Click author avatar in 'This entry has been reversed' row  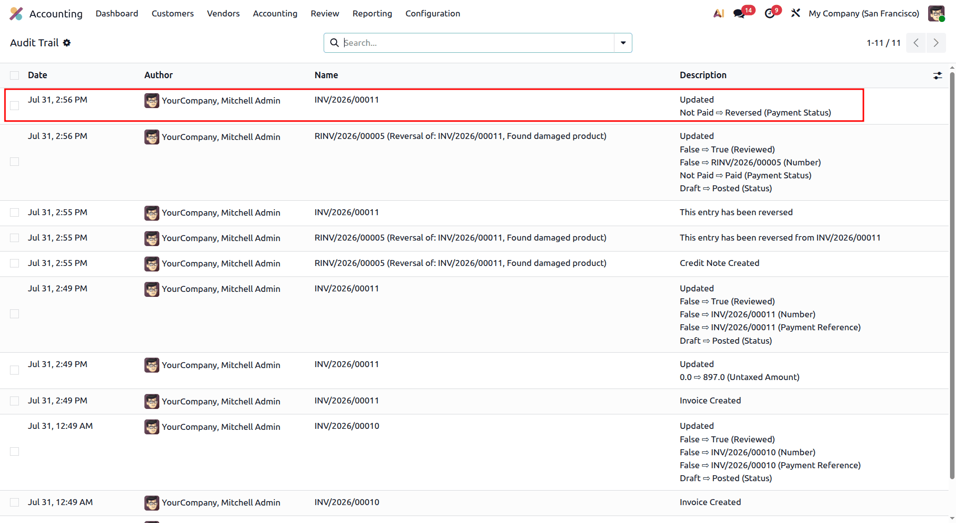click(152, 213)
